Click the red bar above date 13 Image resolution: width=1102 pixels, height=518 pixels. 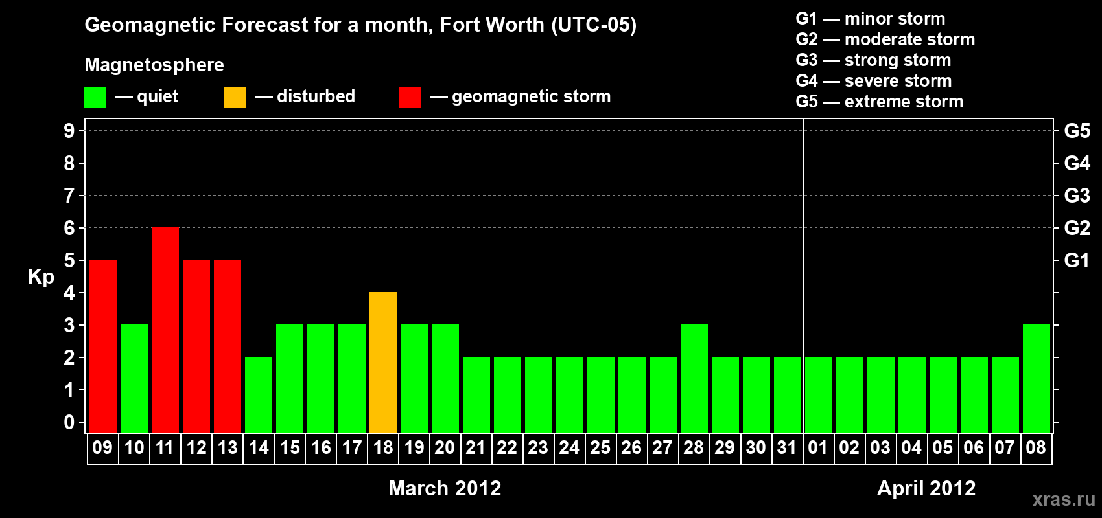tap(228, 346)
